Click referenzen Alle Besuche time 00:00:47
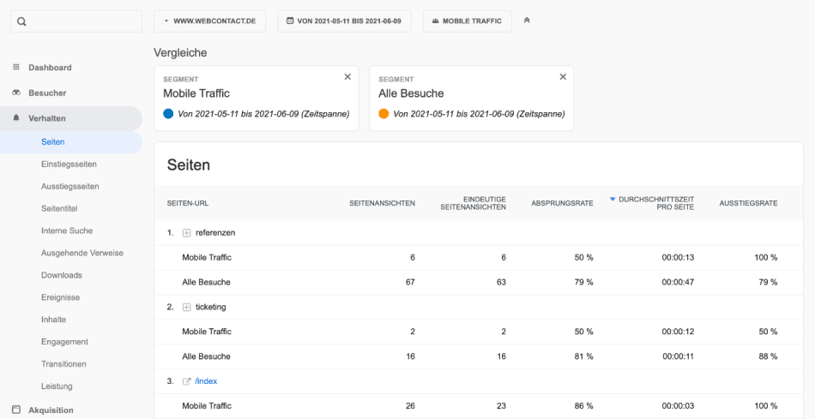 pos(678,283)
